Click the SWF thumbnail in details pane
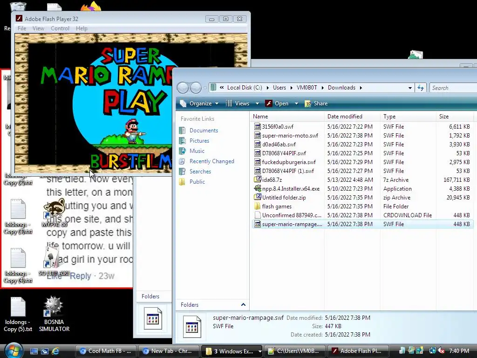Viewport: 477px width, 358px height. pos(192,326)
